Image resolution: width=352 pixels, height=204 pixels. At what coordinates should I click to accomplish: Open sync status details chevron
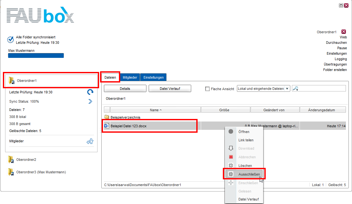[x=90, y=101]
